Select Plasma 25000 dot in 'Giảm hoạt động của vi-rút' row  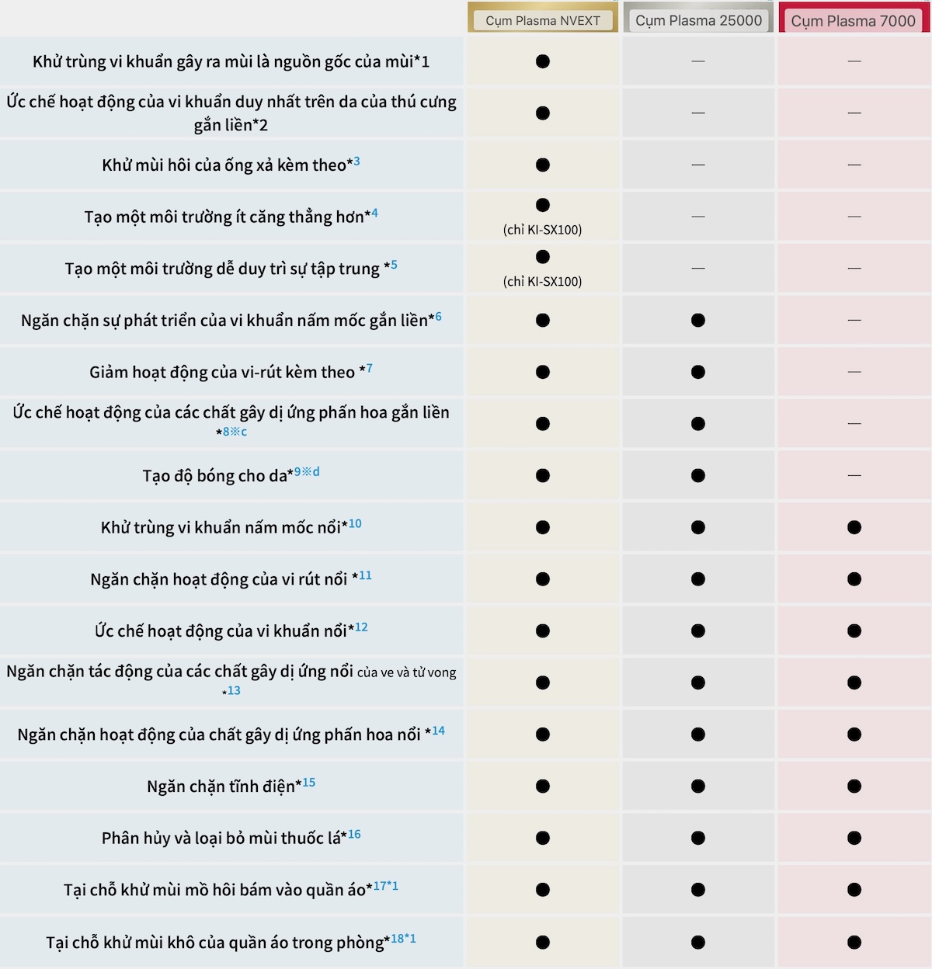point(698,372)
